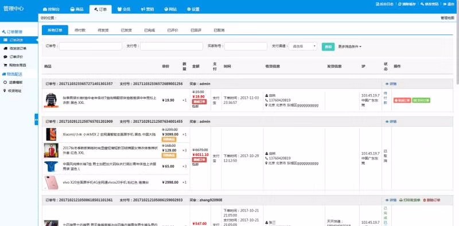Open the 网站 website tab
459x226 pixels.
pos(170,9)
